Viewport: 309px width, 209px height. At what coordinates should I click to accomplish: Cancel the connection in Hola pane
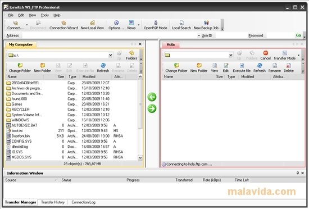pyautogui.click(x=265, y=56)
